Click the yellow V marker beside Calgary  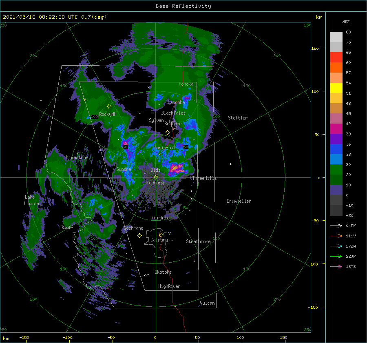pos(169,233)
